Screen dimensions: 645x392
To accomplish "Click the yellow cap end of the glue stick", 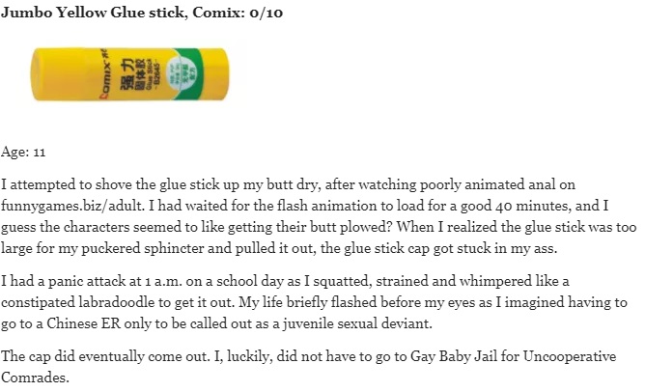I will pyautogui.click(x=216, y=74).
